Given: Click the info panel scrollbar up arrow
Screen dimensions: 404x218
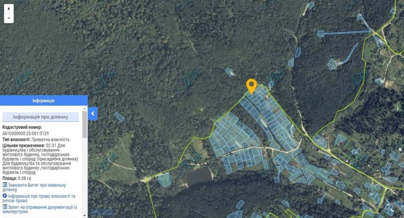Looking at the screenshot, I should pos(85,108).
